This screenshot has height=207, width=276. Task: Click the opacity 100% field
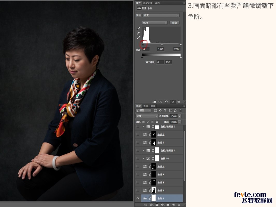(x=173, y=116)
